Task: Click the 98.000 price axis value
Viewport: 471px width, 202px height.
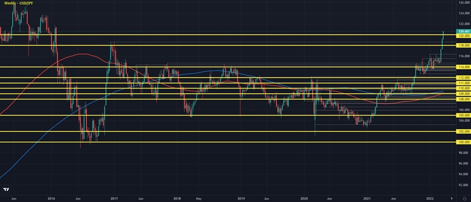Action: (x=463, y=153)
